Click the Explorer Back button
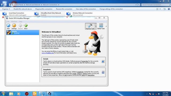The height and width of the screenshot is (96, 171). pos(2,5)
